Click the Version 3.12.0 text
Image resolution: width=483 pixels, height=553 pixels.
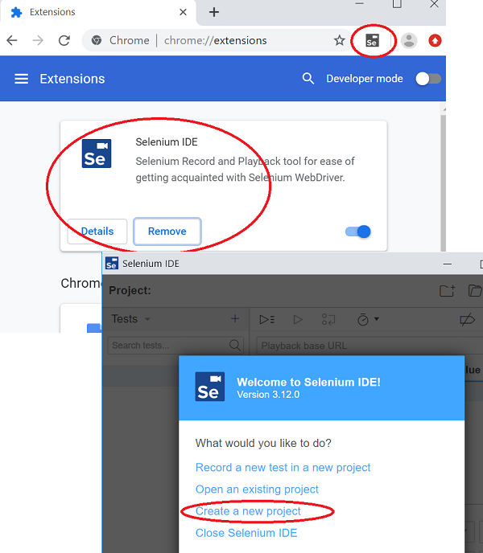pos(268,395)
